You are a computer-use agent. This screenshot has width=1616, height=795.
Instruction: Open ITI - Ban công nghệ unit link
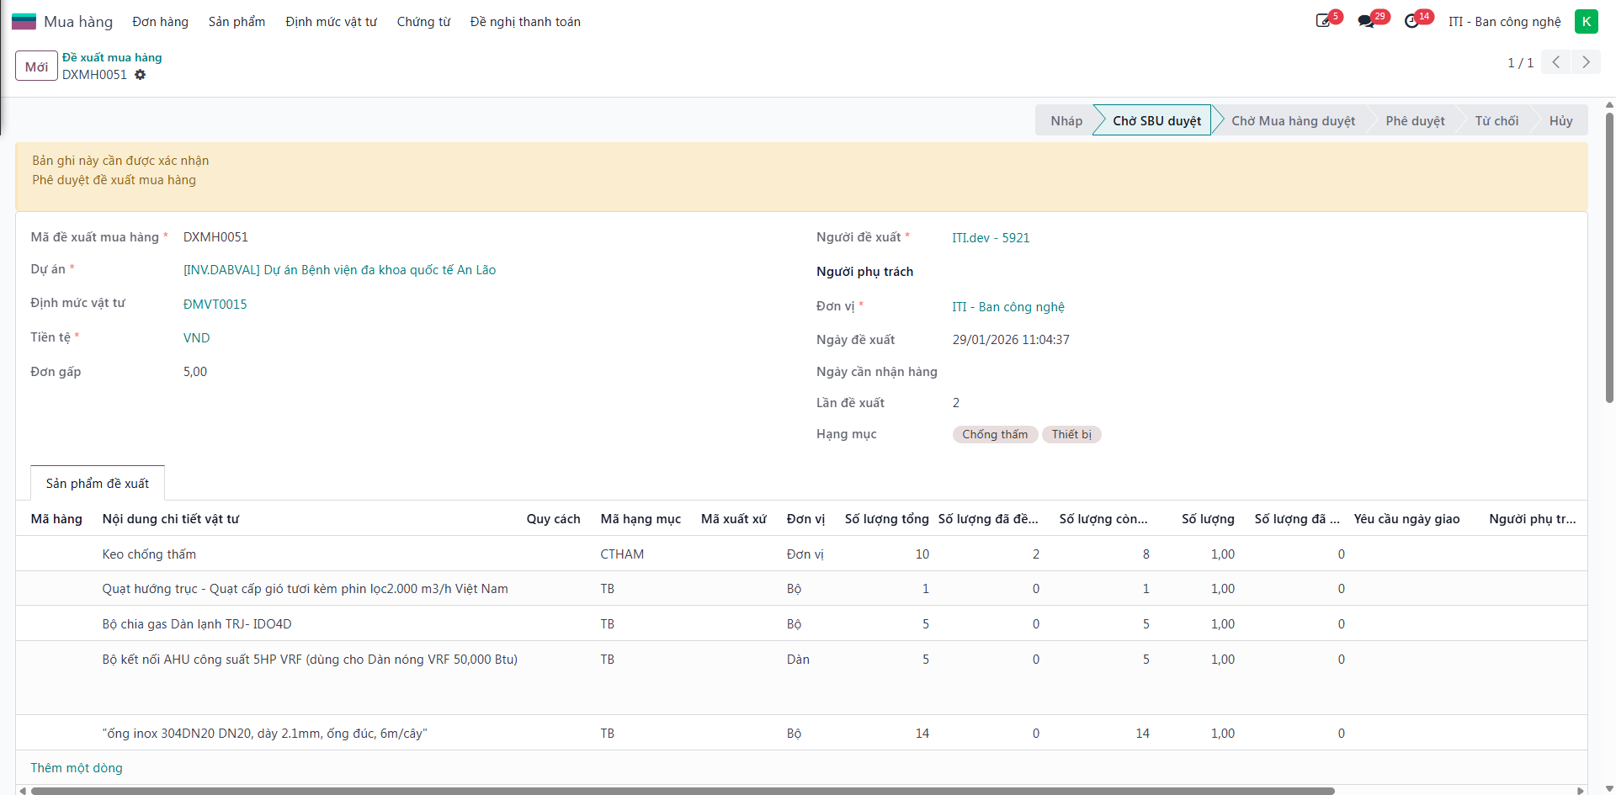(x=1008, y=307)
